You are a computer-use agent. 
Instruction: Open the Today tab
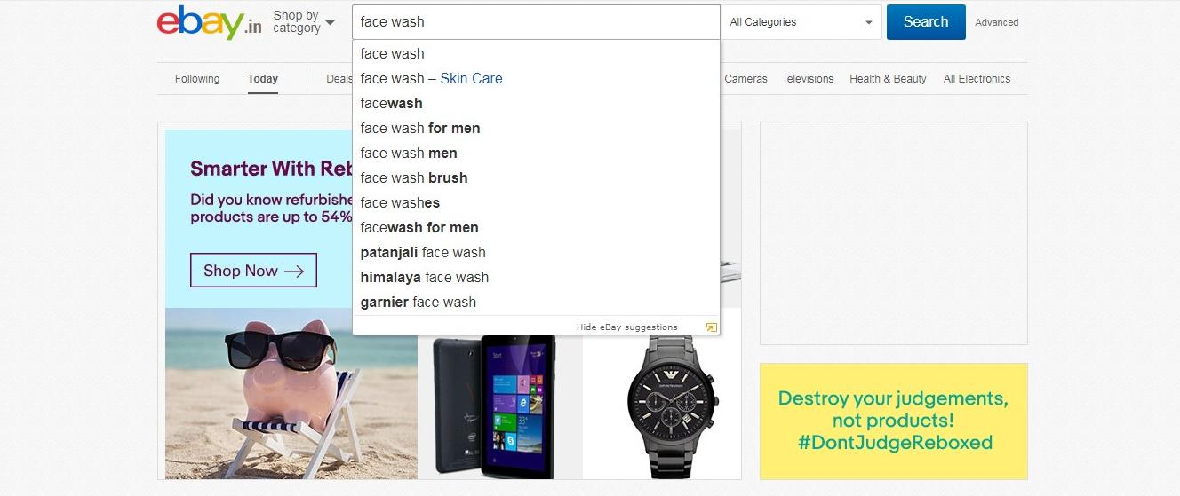click(263, 79)
